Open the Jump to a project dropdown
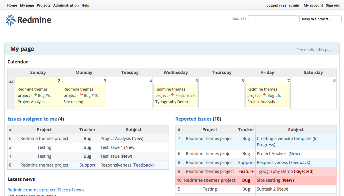Viewport: 344px width, 196px height. click(320, 19)
